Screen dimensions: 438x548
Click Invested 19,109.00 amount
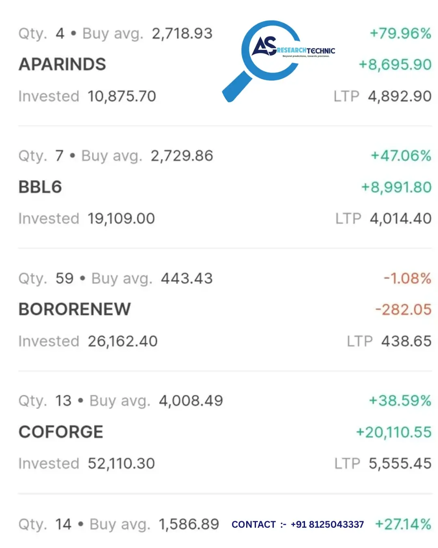point(87,219)
